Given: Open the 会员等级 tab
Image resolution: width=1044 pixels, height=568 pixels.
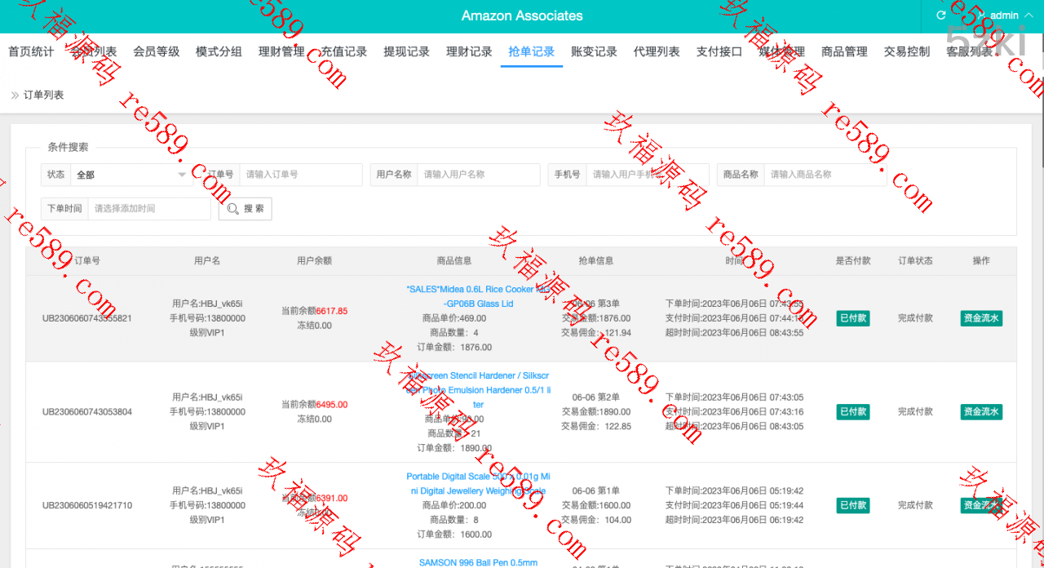Looking at the screenshot, I should (x=156, y=51).
